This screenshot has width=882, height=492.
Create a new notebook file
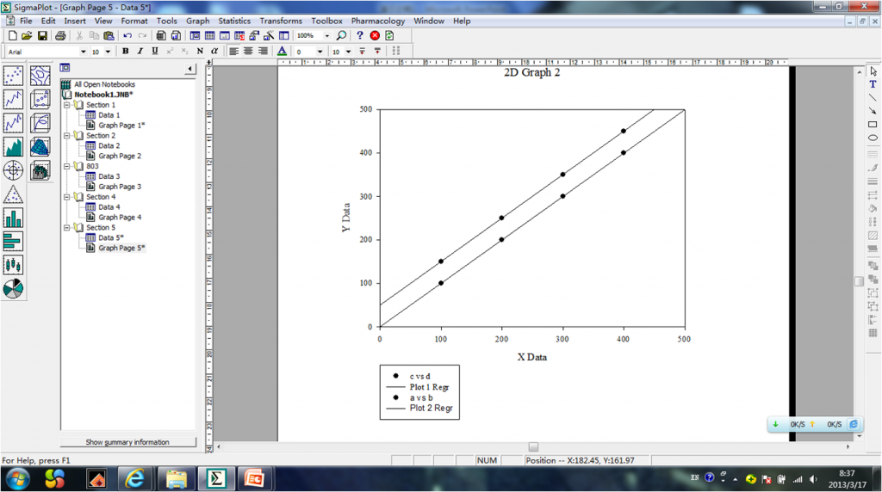click(x=12, y=36)
